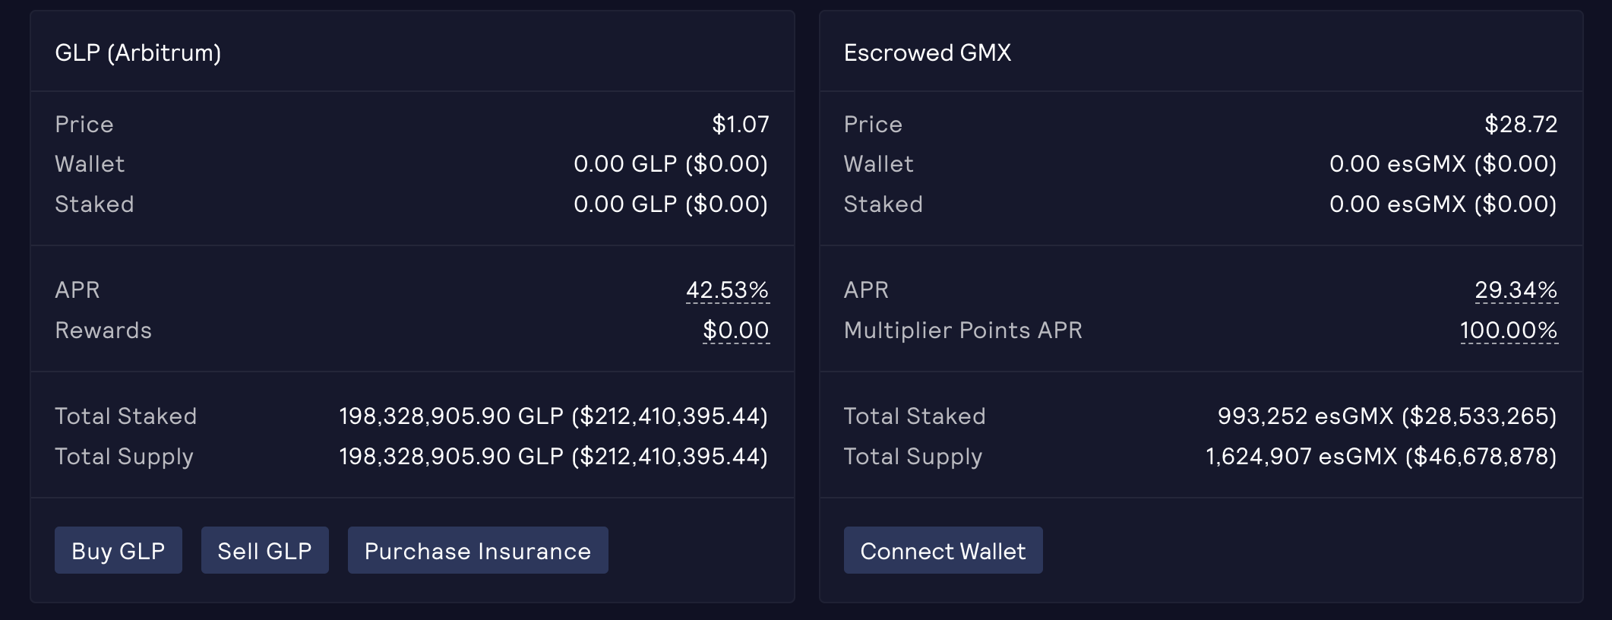The image size is (1612, 620).
Task: Open the Purchase Insurance option
Action: click(477, 551)
